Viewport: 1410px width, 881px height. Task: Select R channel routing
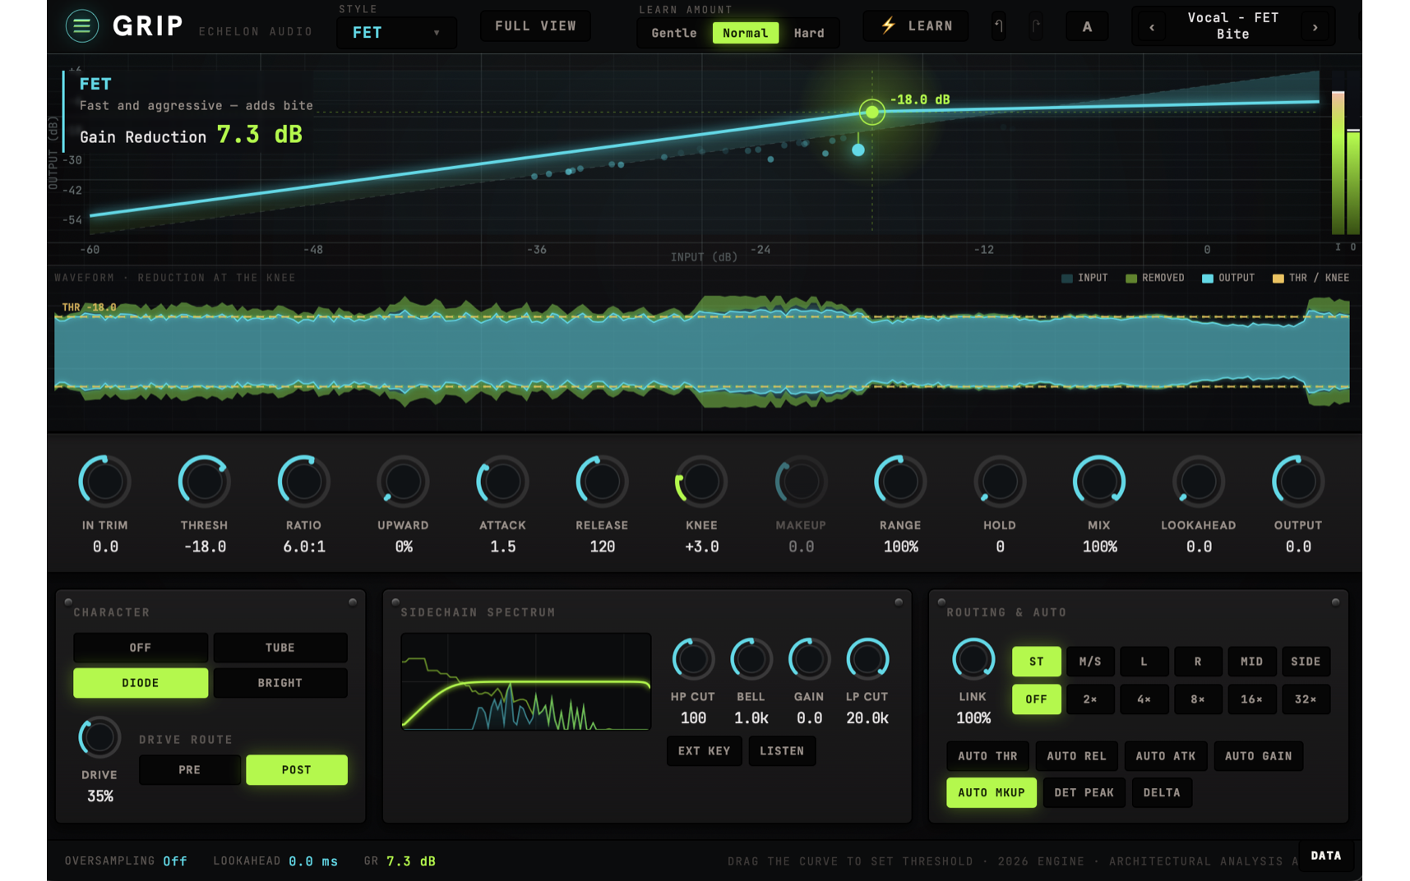click(1198, 662)
